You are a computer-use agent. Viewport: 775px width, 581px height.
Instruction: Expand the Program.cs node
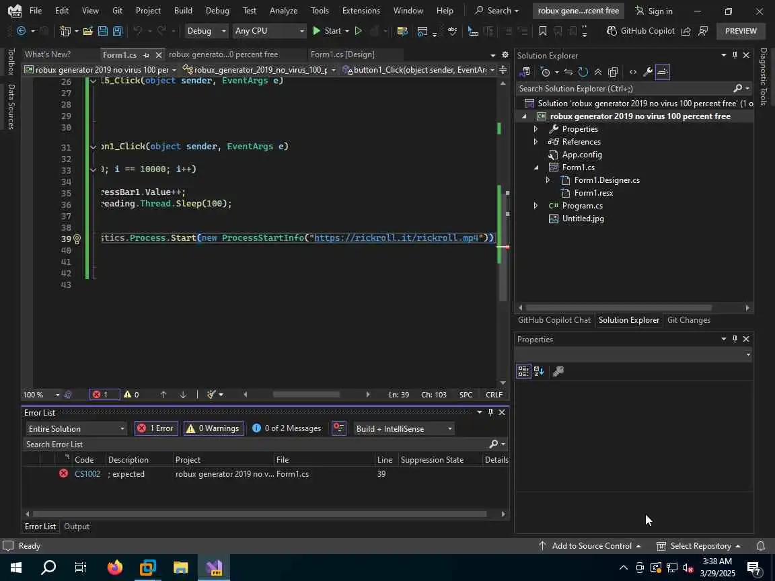click(x=536, y=206)
